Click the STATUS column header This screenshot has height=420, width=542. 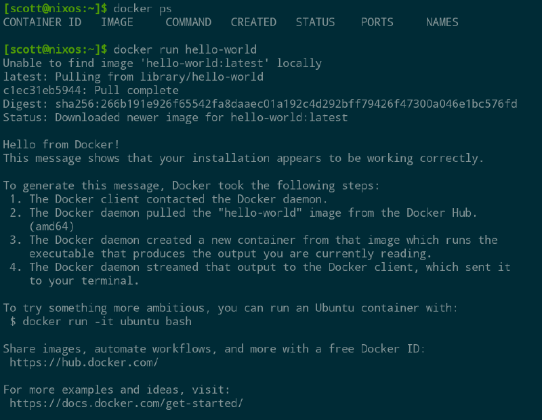(x=315, y=22)
